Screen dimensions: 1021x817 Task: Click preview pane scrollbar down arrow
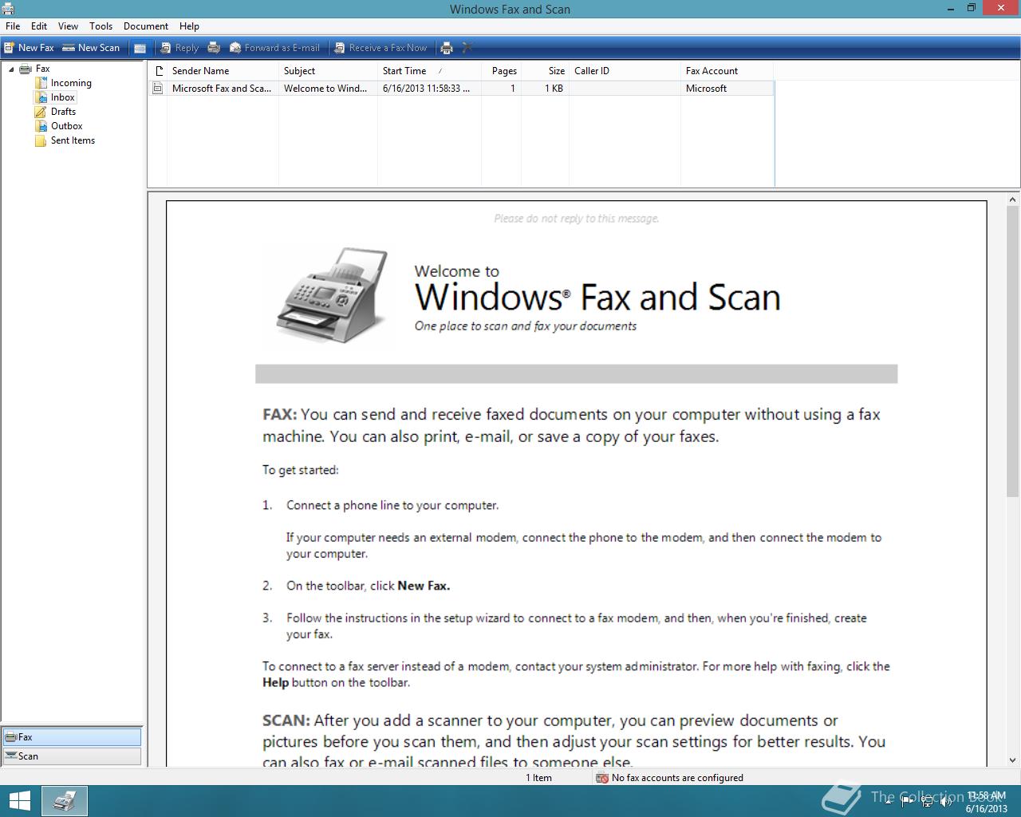1013,760
